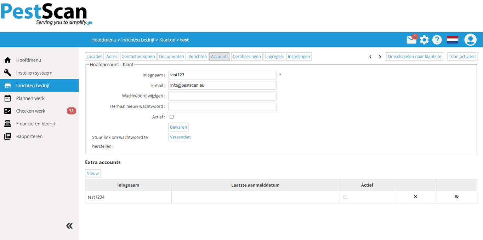Toggle Actief checkbox in test1234 row
Screen dimensions: 483x240
coord(345,197)
